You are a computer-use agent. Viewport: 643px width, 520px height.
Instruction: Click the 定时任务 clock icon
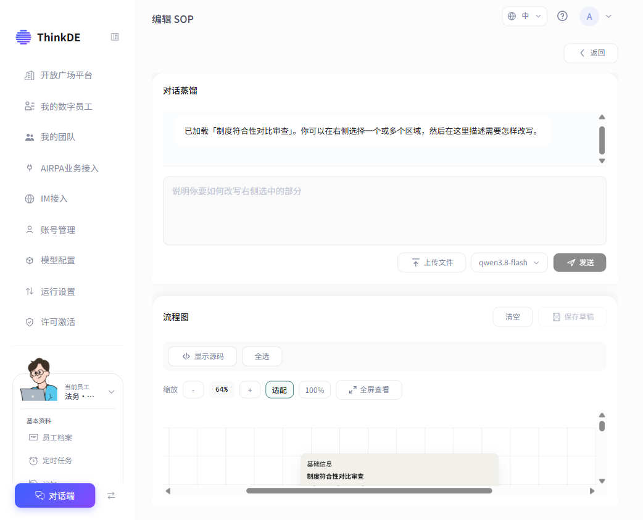point(33,461)
